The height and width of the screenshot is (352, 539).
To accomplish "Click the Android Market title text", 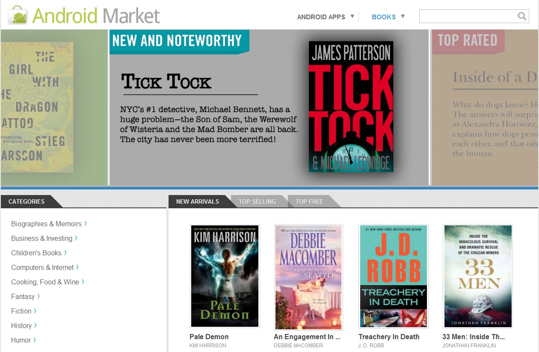I will coord(96,16).
